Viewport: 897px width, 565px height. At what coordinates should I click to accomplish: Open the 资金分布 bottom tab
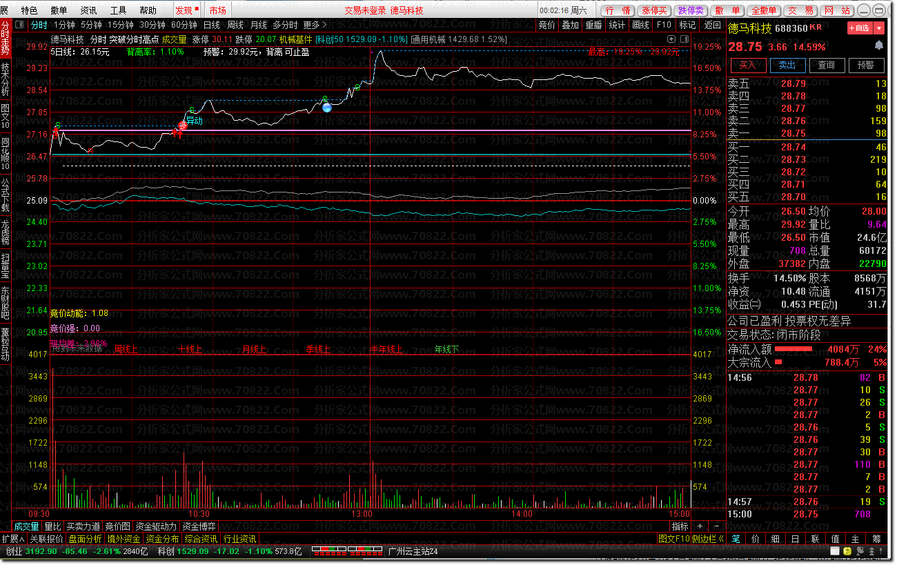click(163, 539)
